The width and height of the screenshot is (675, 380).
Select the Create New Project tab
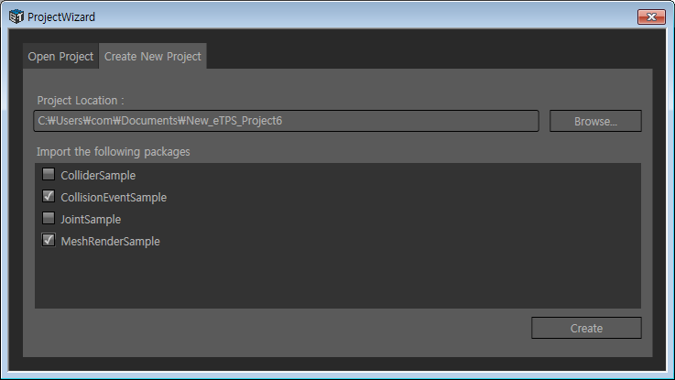coord(153,57)
